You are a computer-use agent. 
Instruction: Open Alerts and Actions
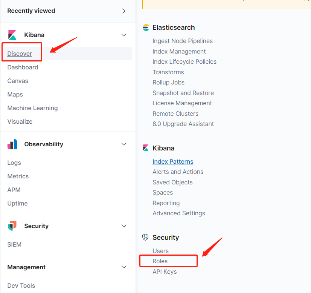178,172
